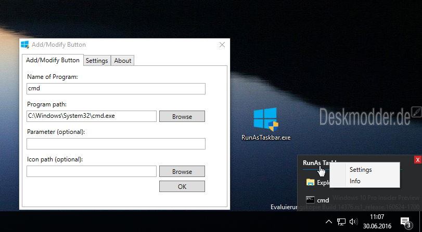Open the Action Center notification icon
Image resolution: width=422 pixels, height=232 pixels.
click(x=406, y=222)
